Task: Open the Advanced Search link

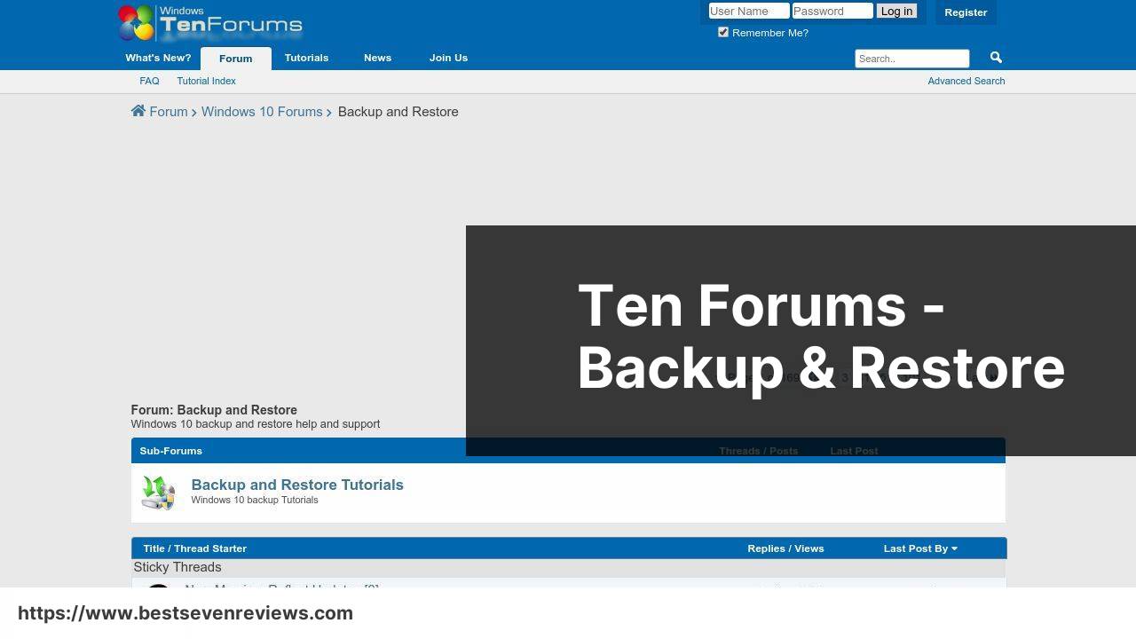Action: (966, 81)
